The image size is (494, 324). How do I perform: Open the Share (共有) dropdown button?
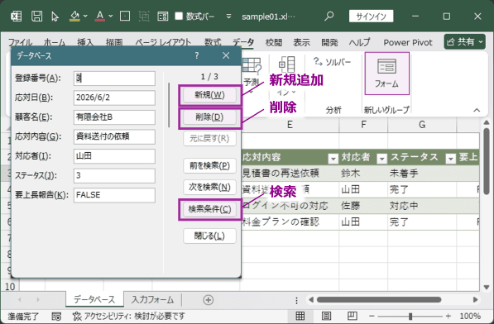[465, 42]
